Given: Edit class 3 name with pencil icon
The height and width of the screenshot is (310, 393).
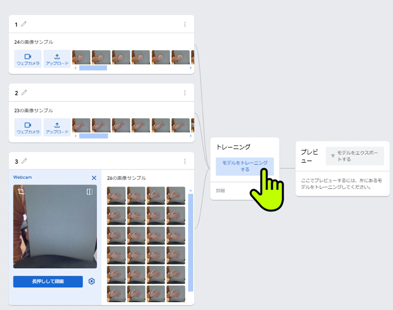Looking at the screenshot, I should [24, 161].
